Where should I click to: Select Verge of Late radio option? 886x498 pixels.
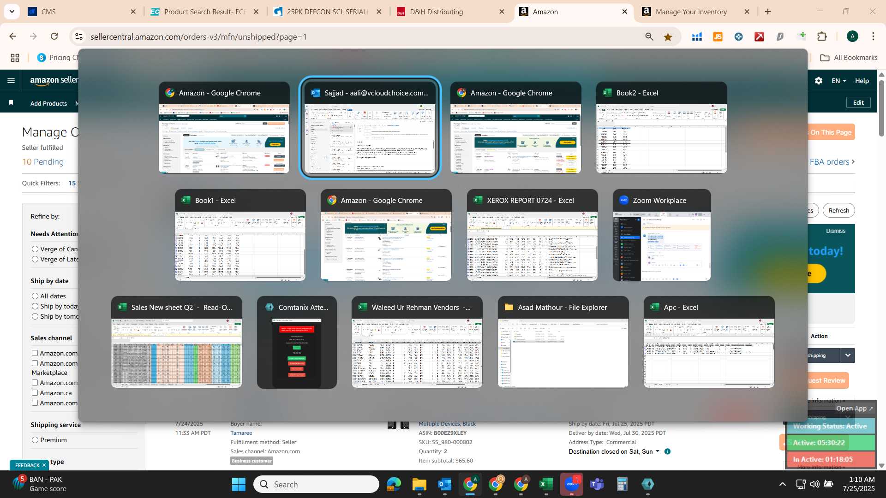[x=35, y=259]
